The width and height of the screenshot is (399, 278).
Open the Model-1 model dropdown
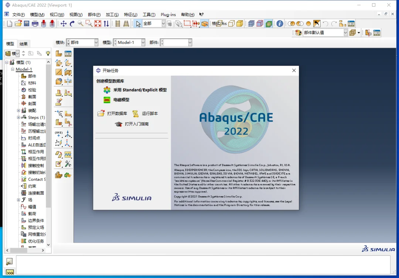tap(129, 42)
